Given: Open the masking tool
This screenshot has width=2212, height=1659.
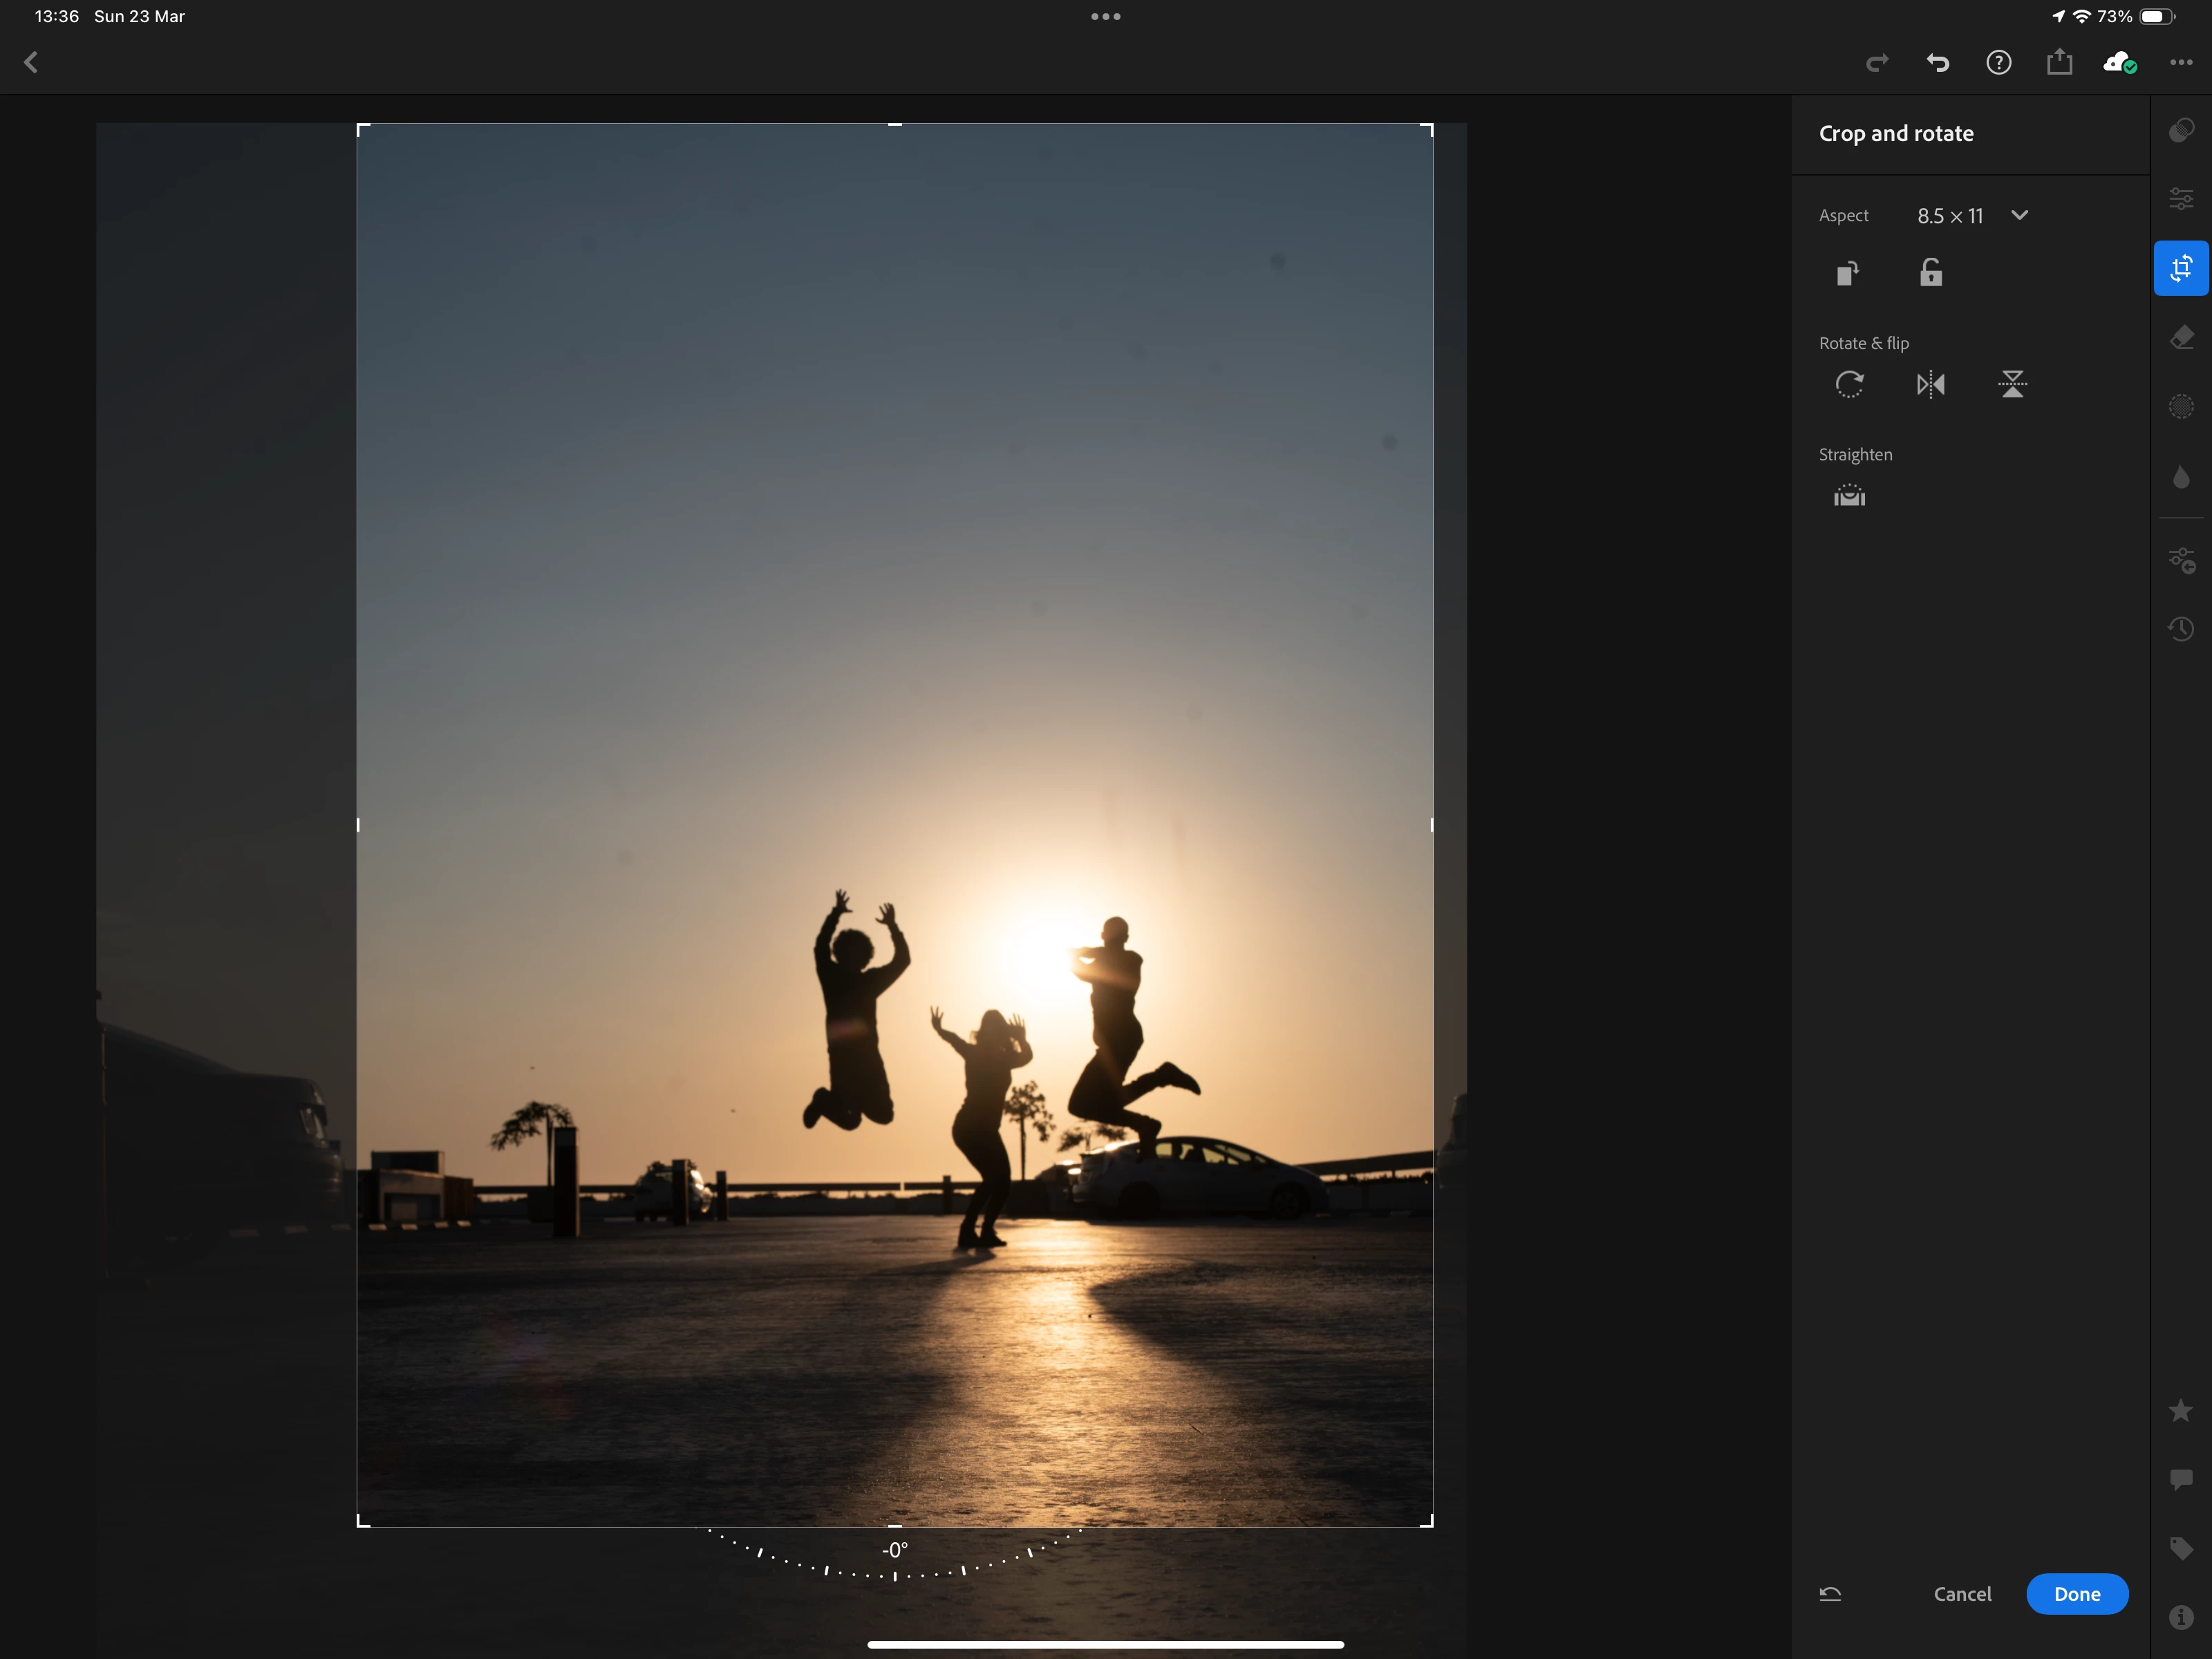Looking at the screenshot, I should click(2181, 407).
